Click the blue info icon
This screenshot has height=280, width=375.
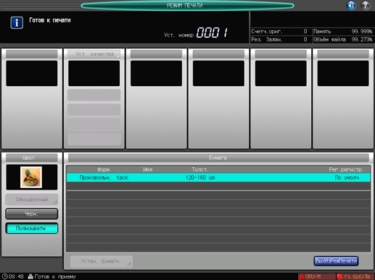coord(17,22)
